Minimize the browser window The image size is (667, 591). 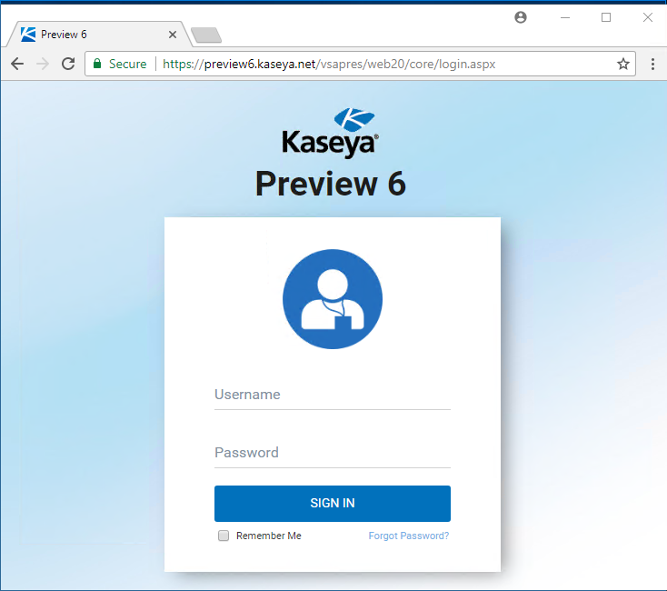(x=565, y=17)
